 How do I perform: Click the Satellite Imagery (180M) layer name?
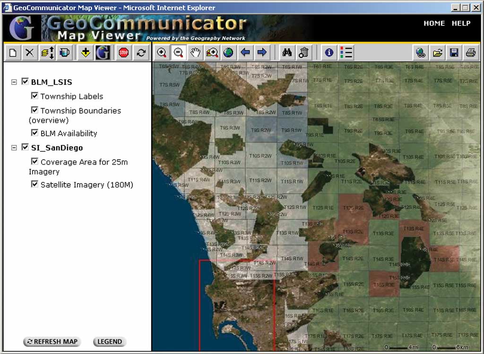[87, 185]
